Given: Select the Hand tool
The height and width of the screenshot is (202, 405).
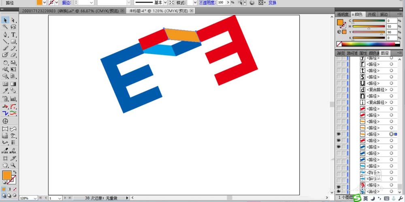Looking at the screenshot, I should coord(5,165).
